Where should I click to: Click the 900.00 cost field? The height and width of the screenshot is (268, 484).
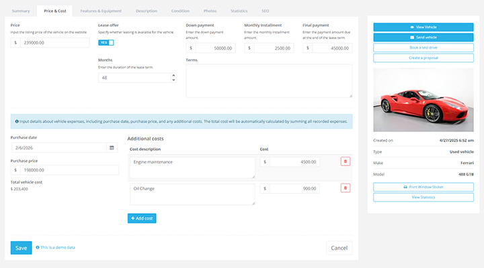[x=294, y=188]
